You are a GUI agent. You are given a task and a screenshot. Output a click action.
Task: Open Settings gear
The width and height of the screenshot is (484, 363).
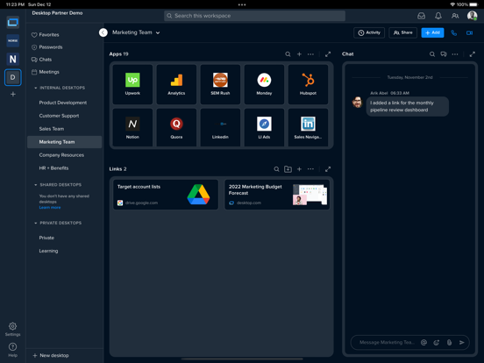[12, 329]
